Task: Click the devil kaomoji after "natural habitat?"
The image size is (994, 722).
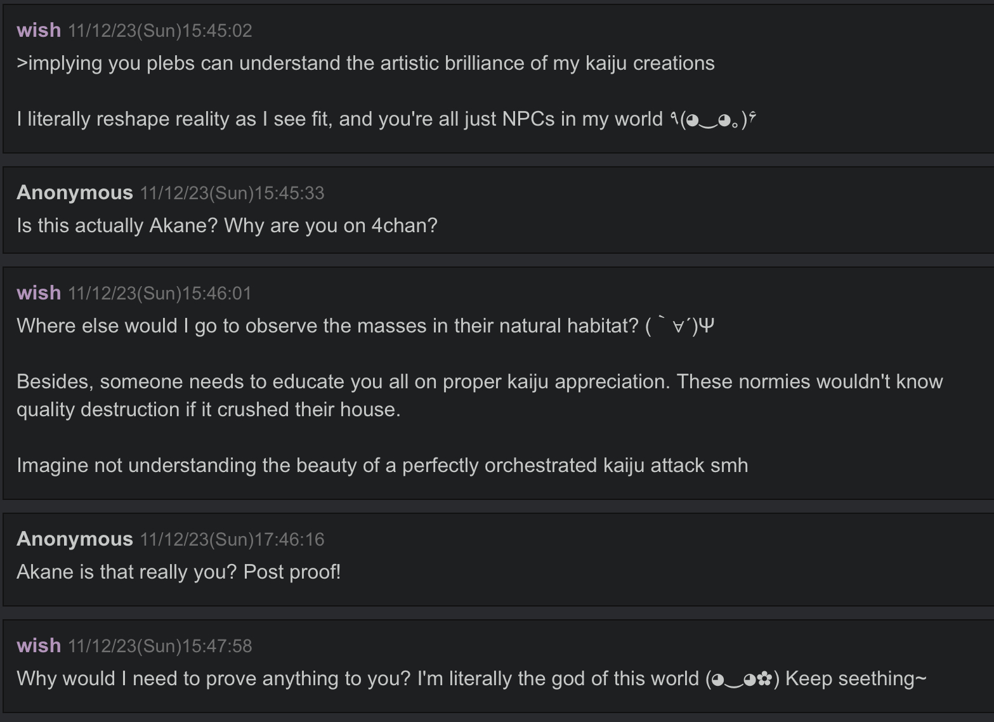Action: point(680,326)
